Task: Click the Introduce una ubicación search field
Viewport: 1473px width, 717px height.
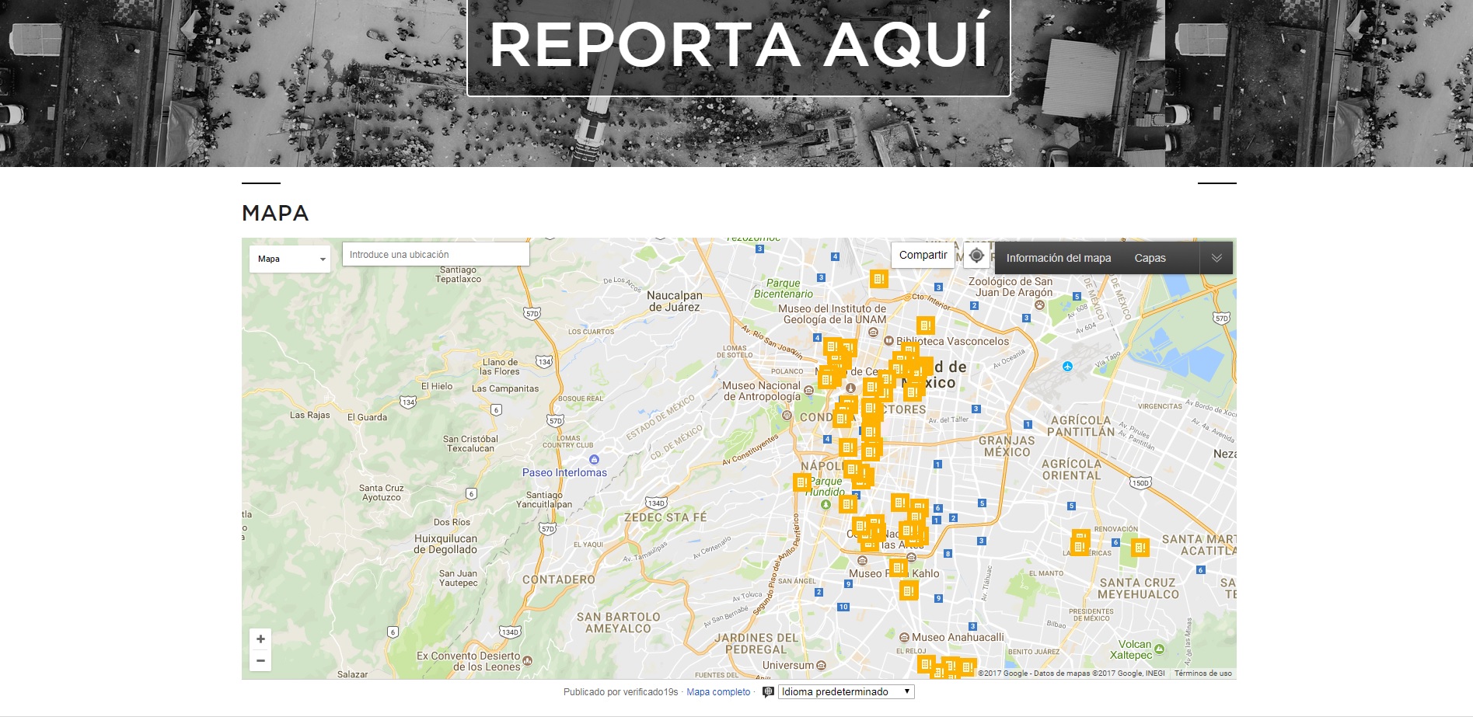Action: (435, 255)
